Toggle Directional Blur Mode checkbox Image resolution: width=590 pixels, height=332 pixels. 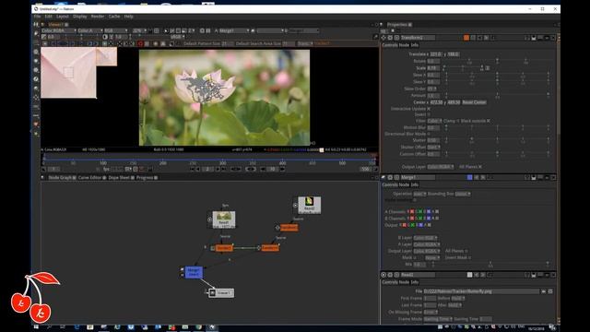pyautogui.click(x=429, y=134)
